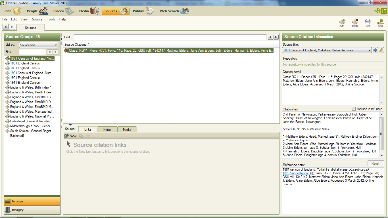
Task: Open the Web Search workspace
Action: coord(174,11)
